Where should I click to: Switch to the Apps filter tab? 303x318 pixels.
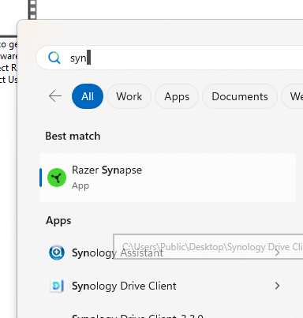[x=177, y=96]
